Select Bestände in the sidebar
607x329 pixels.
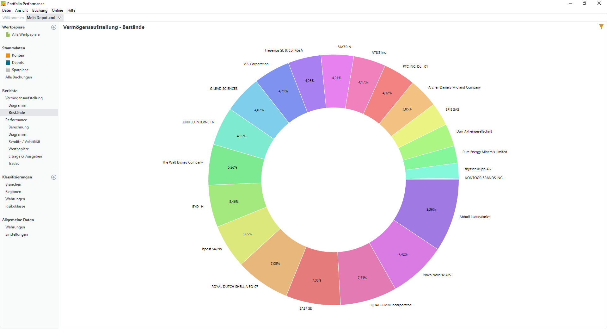[x=17, y=113]
